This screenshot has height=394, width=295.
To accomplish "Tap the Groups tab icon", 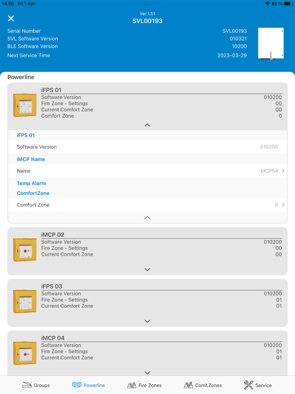I will point(27,385).
